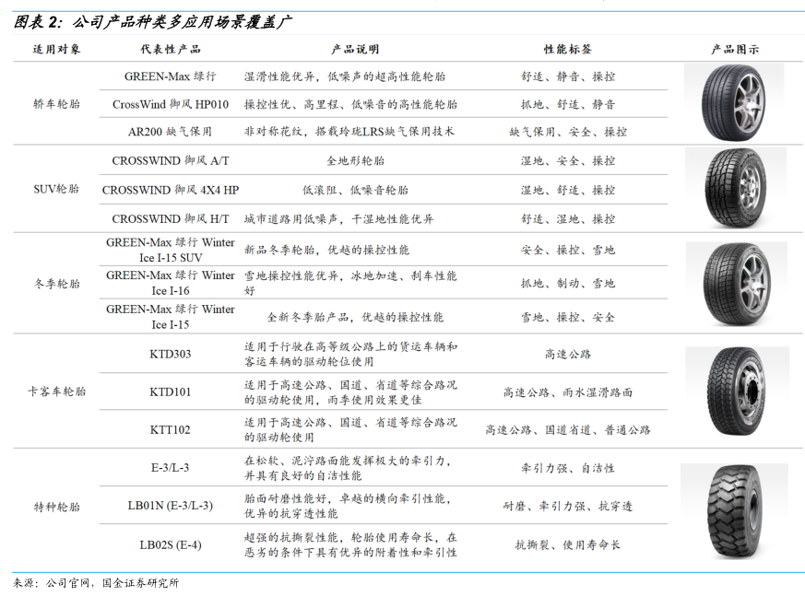Click the 适用对象 column header

[56, 49]
